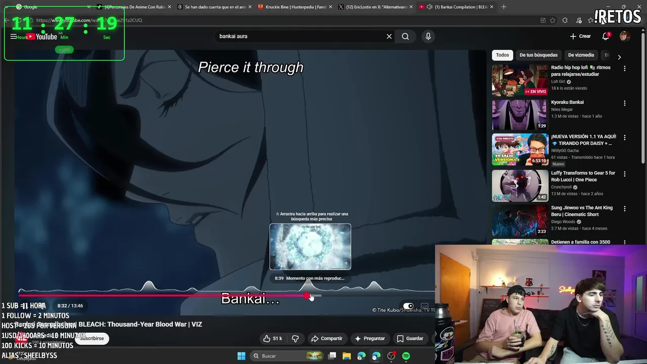The height and width of the screenshot is (364, 647).
Task: Open File Explorer from the taskbar
Action: 347,356
